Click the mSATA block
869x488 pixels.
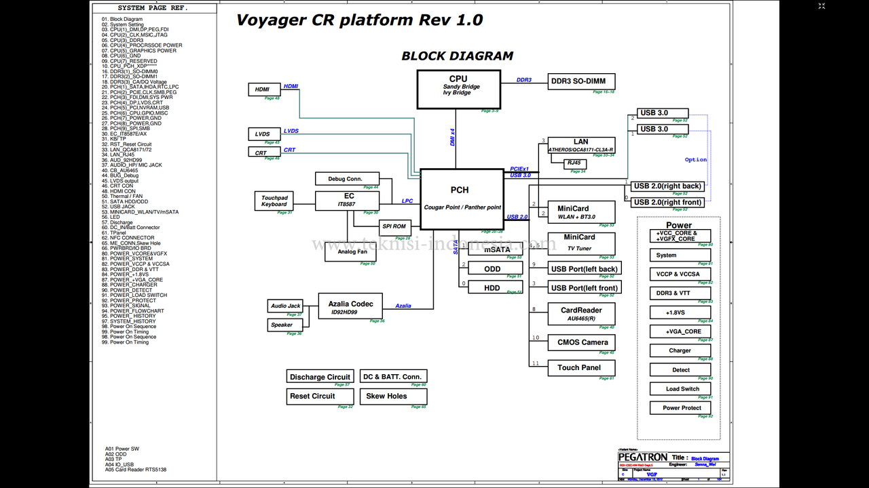(496, 249)
